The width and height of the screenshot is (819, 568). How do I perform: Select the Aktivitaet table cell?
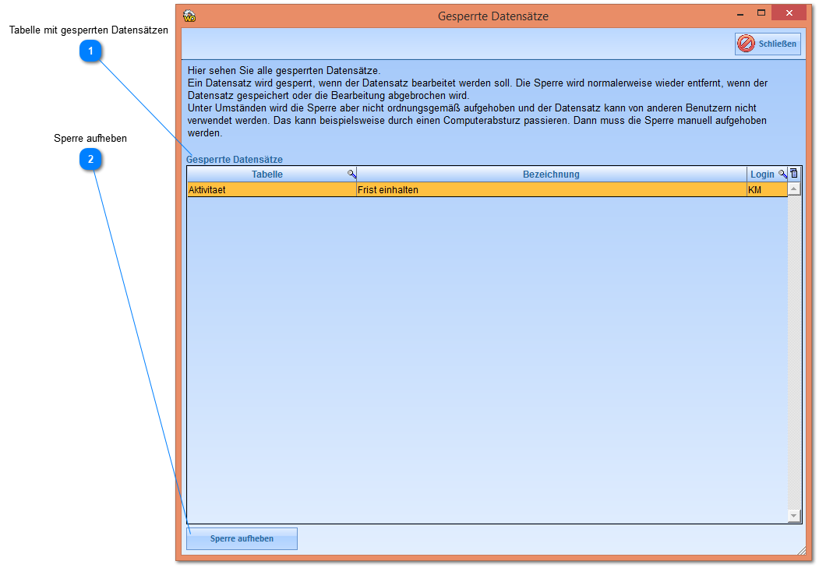[x=272, y=189]
